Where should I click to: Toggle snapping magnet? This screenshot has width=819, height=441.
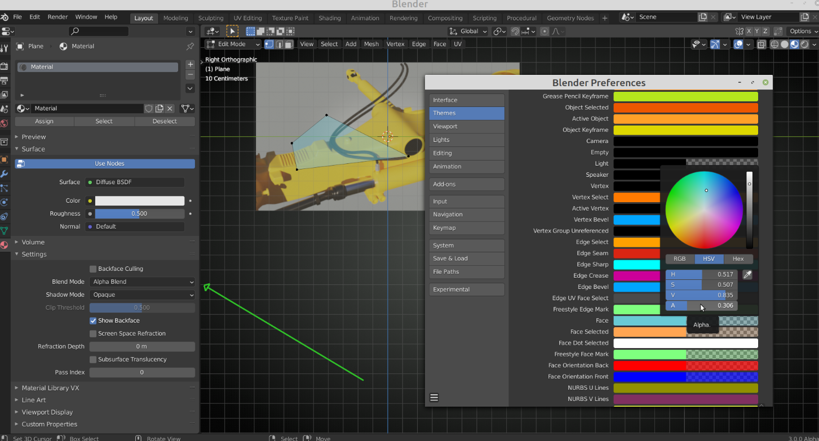point(515,32)
